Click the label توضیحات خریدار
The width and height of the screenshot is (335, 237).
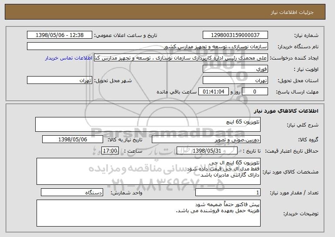pyautogui.click(x=301, y=214)
